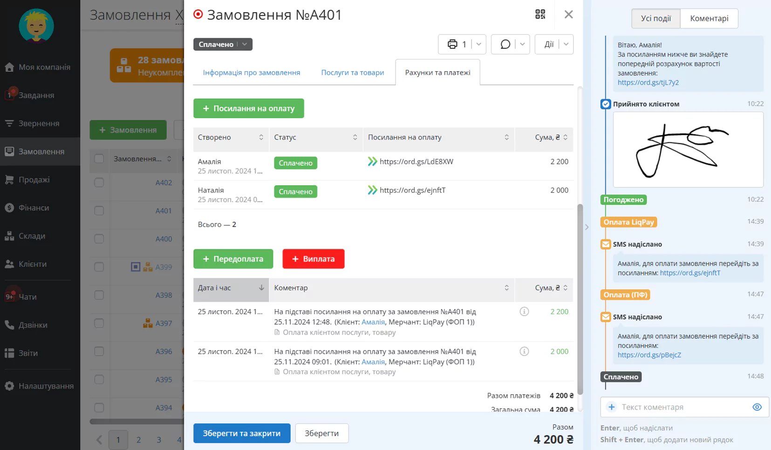The image size is (771, 450).
Task: Switch to Послуги та товари tab
Action: 353,73
